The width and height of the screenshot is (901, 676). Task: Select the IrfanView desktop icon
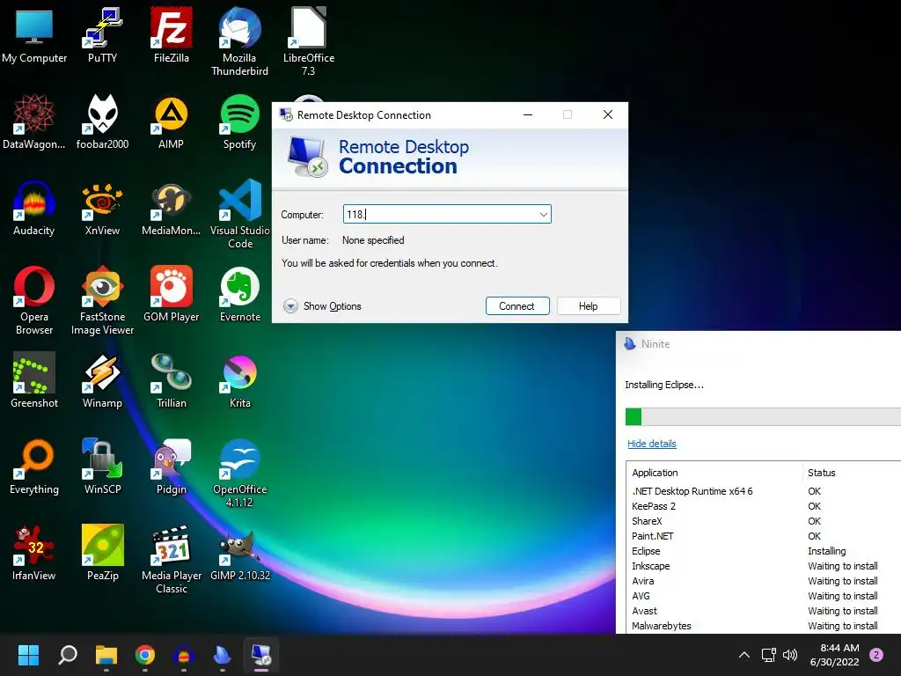(34, 553)
